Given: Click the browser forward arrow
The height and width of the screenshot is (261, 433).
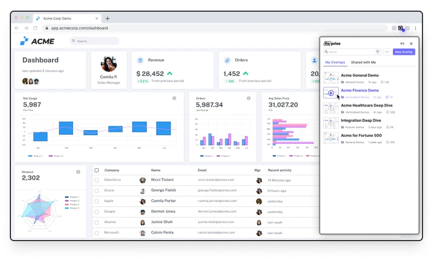Looking at the screenshot, I should click(26, 28).
